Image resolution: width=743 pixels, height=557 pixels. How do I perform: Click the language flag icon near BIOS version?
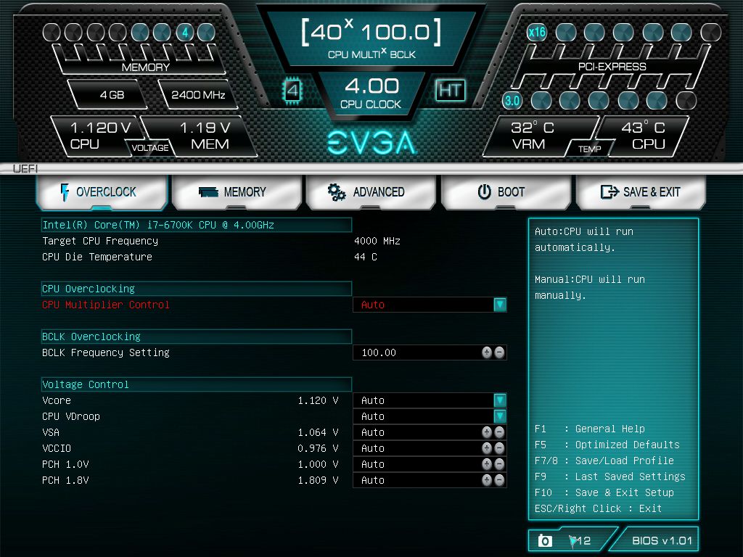click(x=575, y=540)
